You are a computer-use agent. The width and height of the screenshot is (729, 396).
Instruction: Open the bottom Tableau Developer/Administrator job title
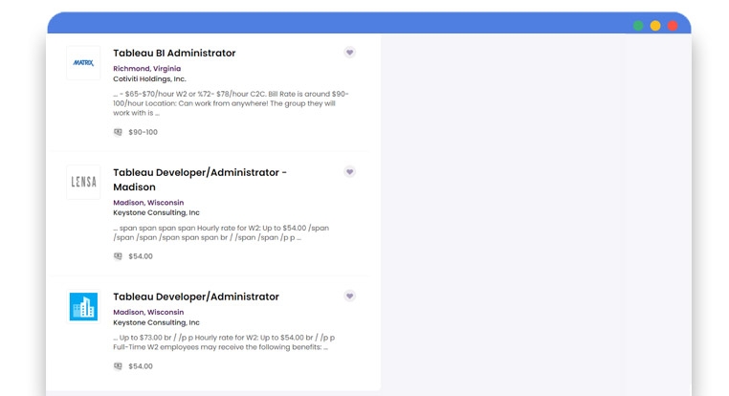tap(196, 297)
